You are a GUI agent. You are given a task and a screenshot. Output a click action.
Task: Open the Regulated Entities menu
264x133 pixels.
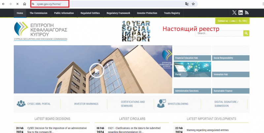tap(90, 13)
